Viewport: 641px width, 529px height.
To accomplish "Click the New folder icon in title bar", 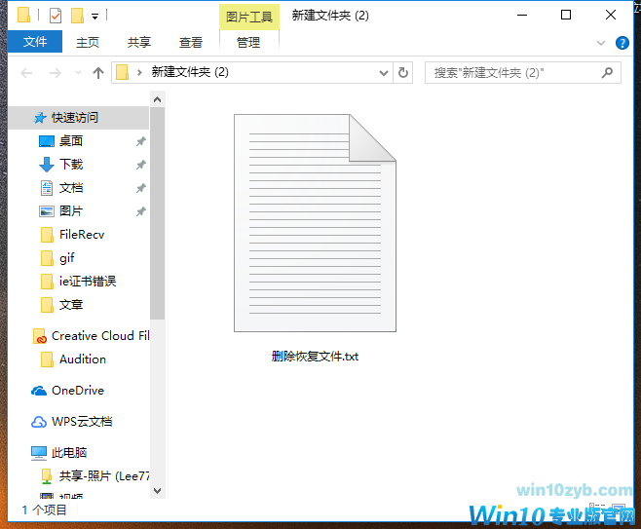I will (x=76, y=16).
